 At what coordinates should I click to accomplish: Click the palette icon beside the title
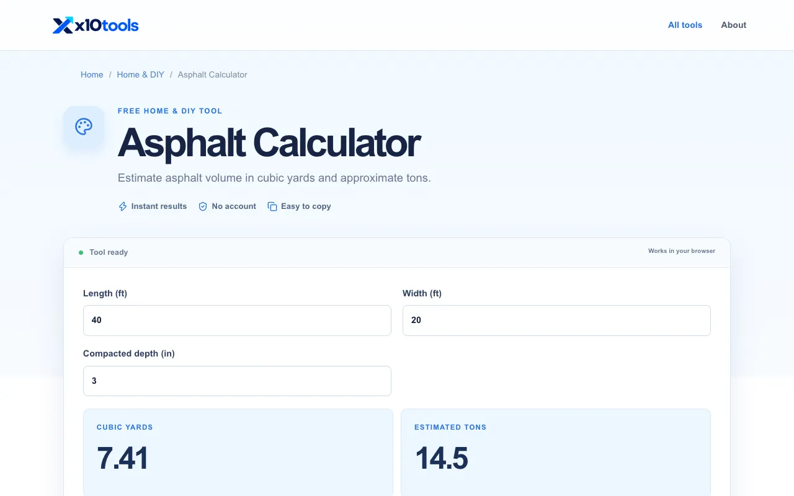tap(84, 126)
